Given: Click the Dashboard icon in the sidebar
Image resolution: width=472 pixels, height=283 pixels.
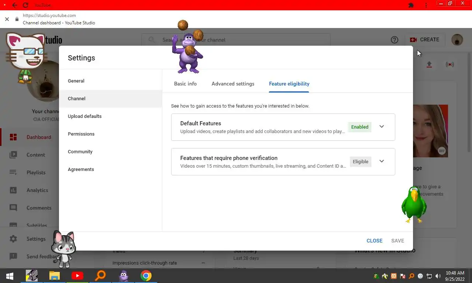Looking at the screenshot, I should 13,137.
